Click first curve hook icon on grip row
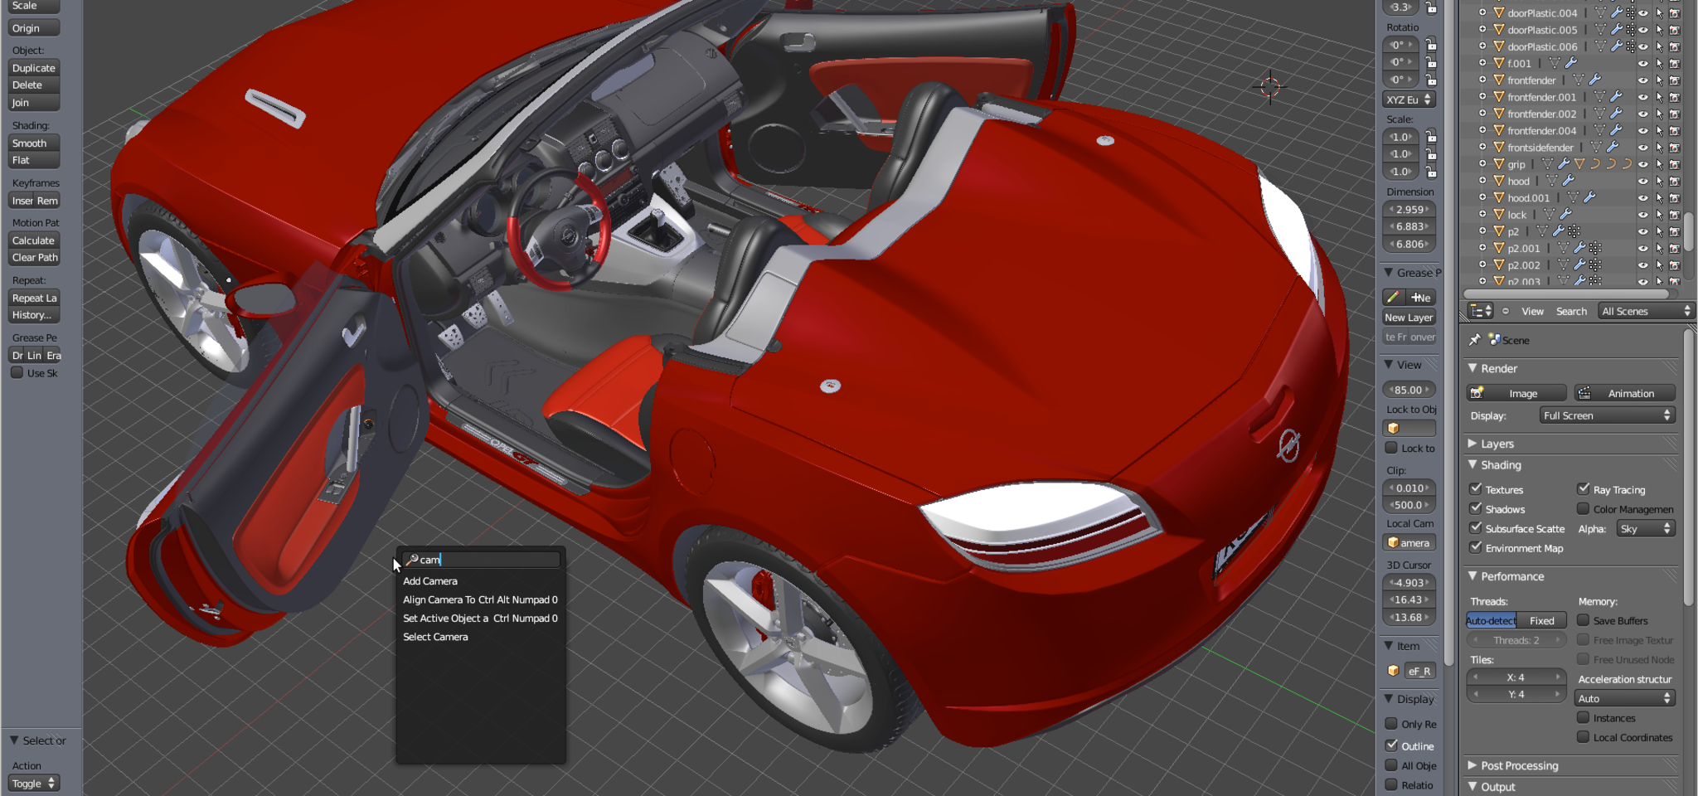The image size is (1698, 796). tap(1594, 164)
